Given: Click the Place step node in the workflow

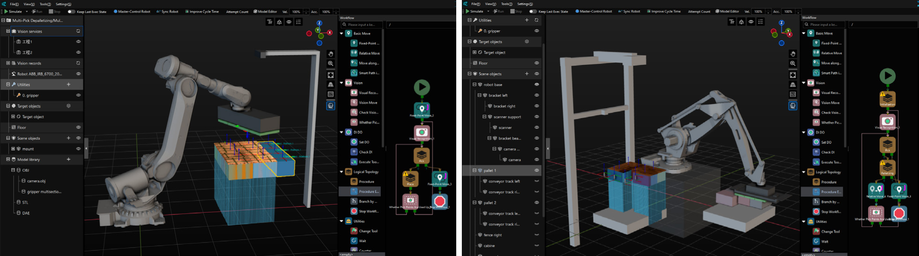Looking at the screenshot, I should click(x=410, y=178).
